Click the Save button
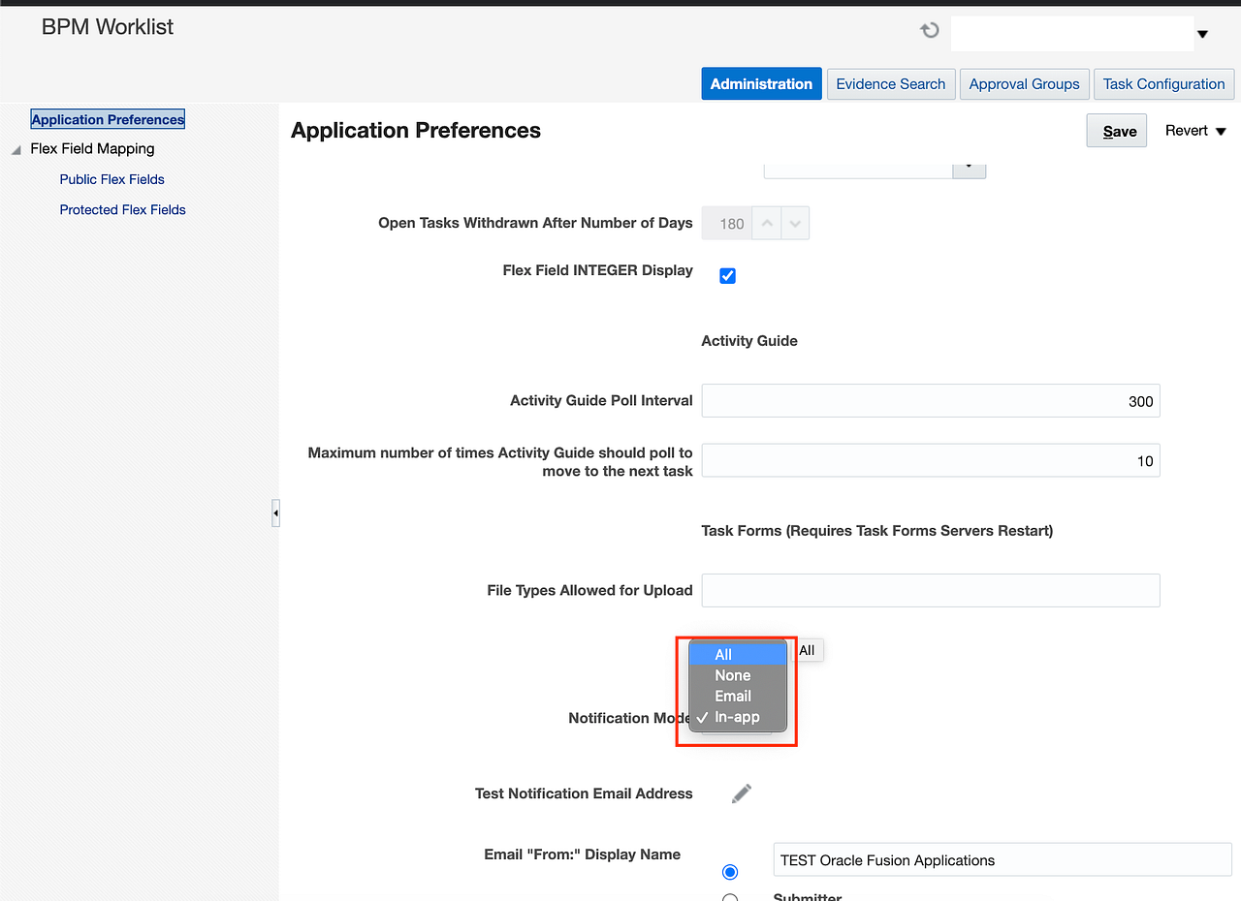The height and width of the screenshot is (901, 1241). click(1116, 130)
